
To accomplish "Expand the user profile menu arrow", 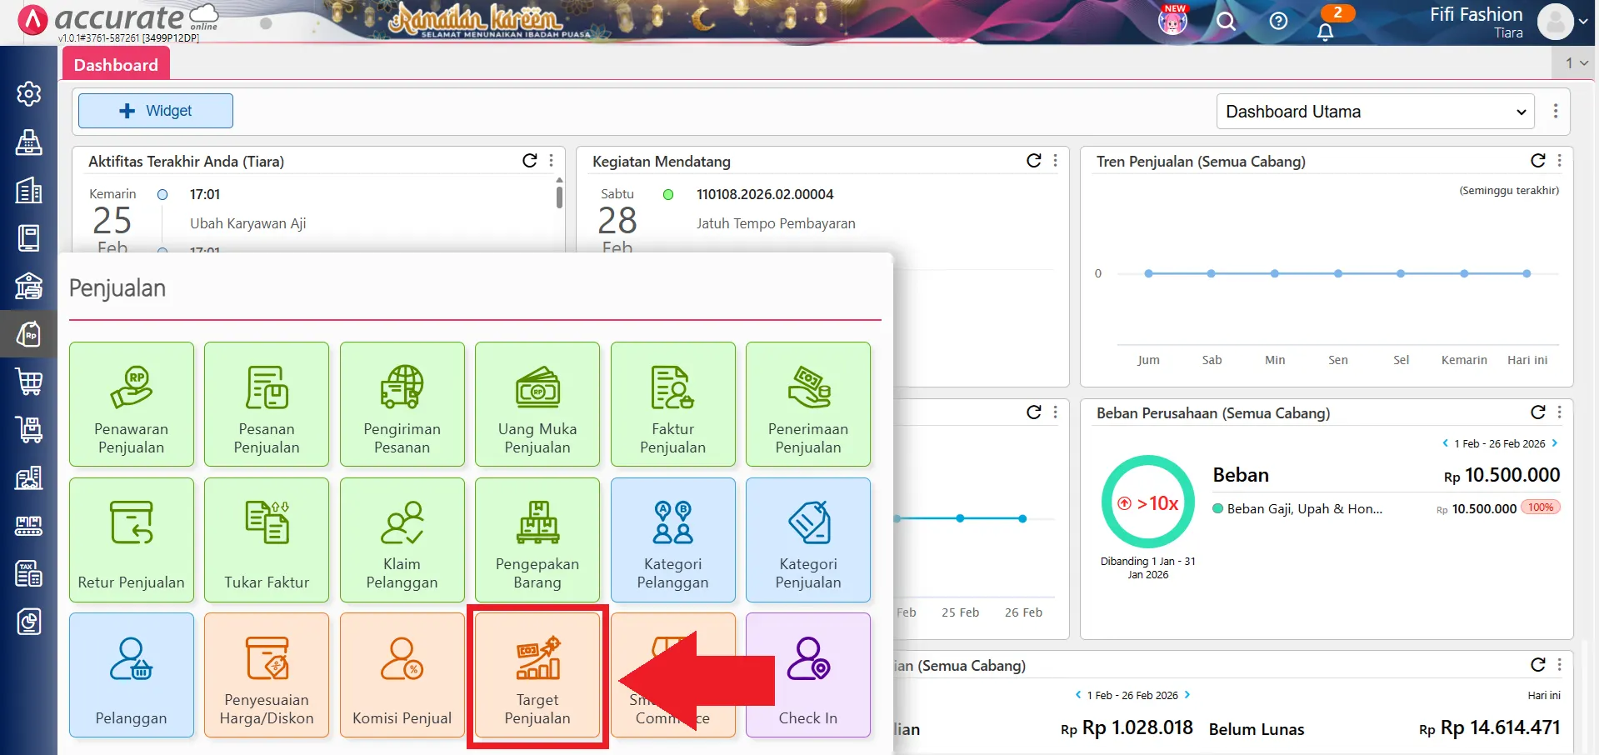I will click(1583, 22).
